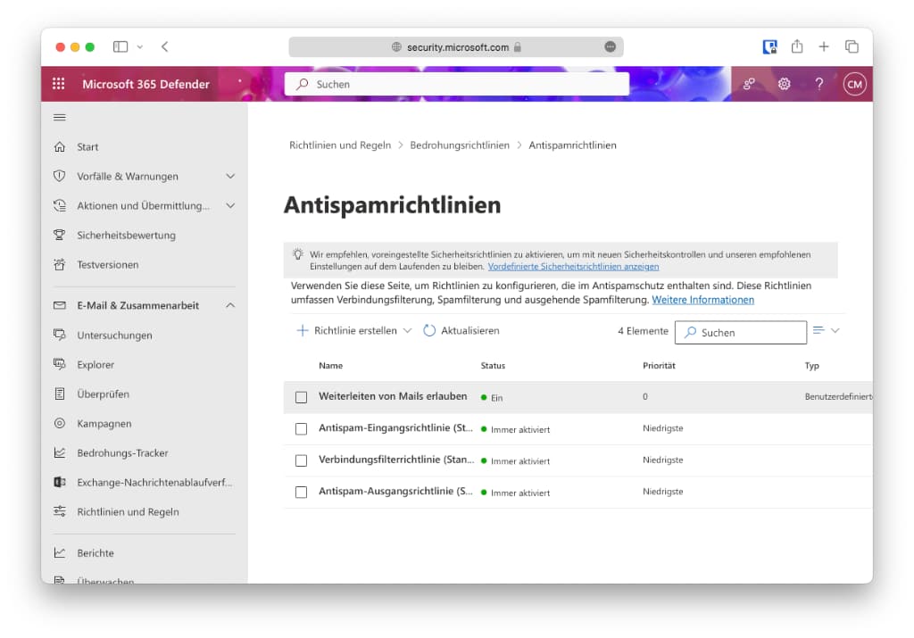Click the Start home icon
The height and width of the screenshot is (638, 914).
click(60, 147)
